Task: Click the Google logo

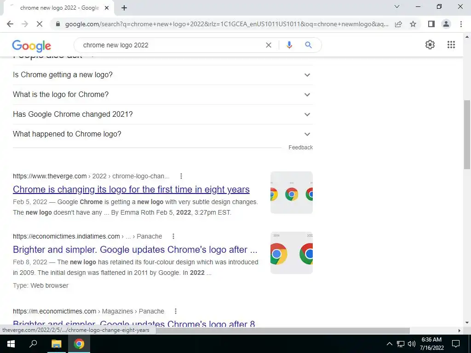Action: coord(32,46)
